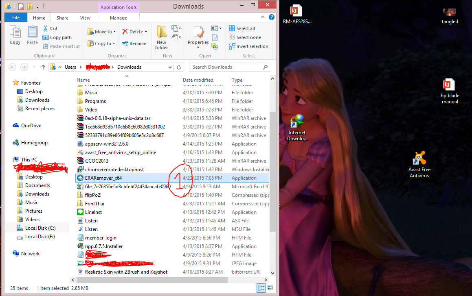Click the horizontal scrollbar of file list

[x=152, y=280]
